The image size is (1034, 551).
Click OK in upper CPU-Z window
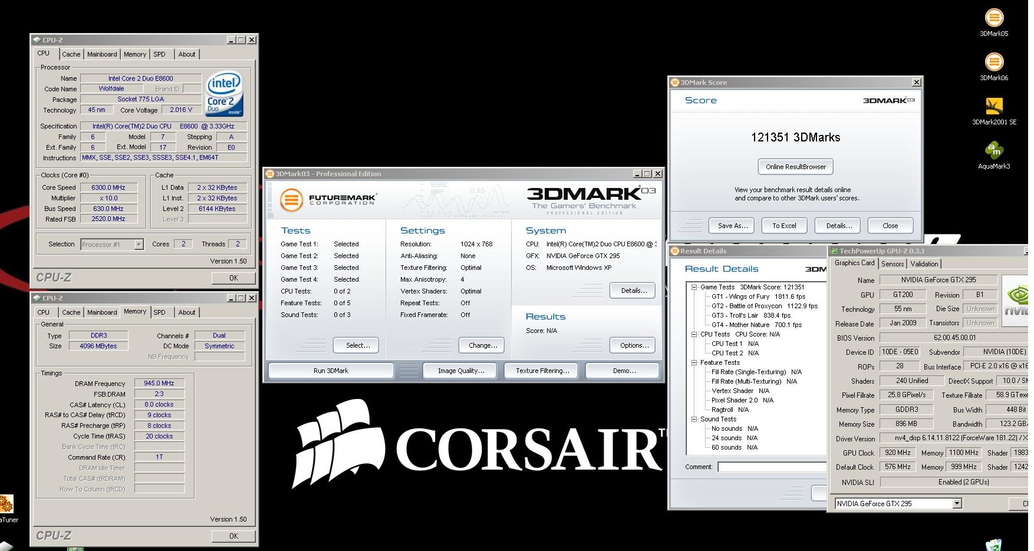[x=233, y=278]
